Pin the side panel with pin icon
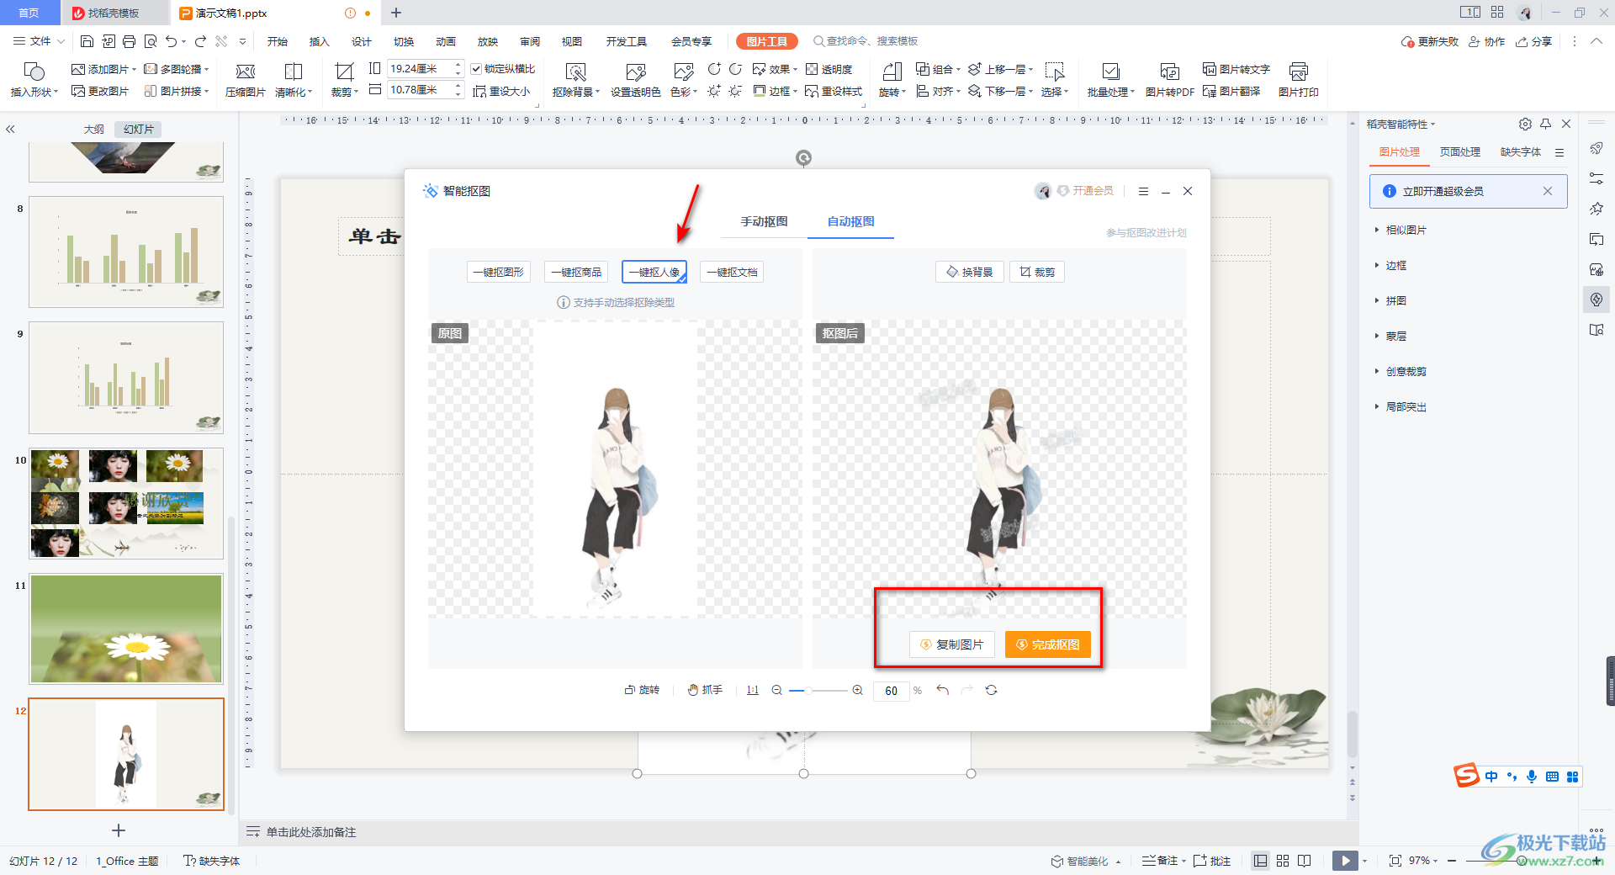 [1545, 124]
